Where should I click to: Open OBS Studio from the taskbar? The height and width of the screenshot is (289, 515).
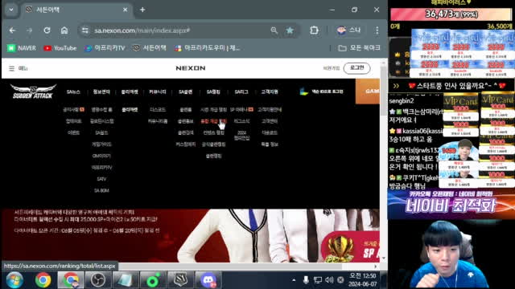tap(98, 280)
